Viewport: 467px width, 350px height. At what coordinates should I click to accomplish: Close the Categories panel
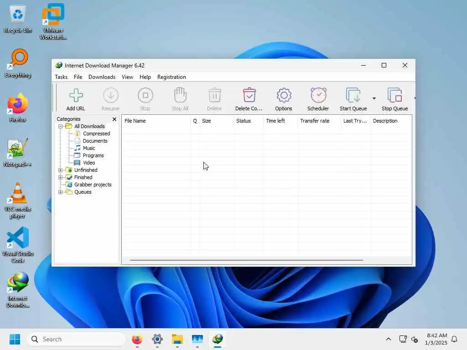coord(114,119)
